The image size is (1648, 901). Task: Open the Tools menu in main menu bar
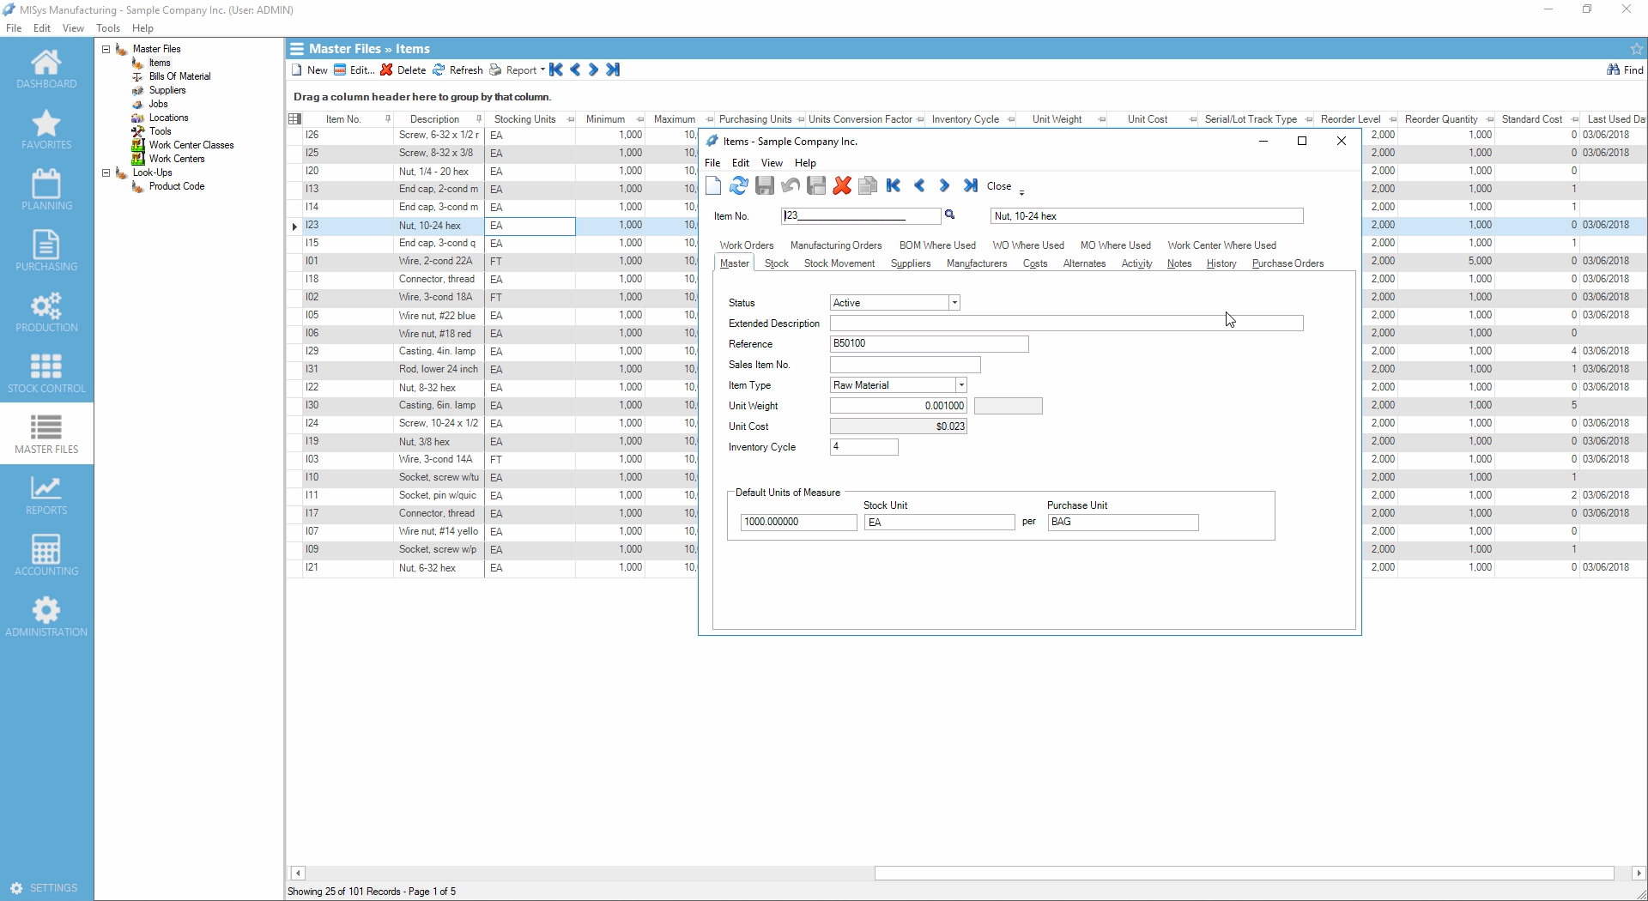[108, 28]
